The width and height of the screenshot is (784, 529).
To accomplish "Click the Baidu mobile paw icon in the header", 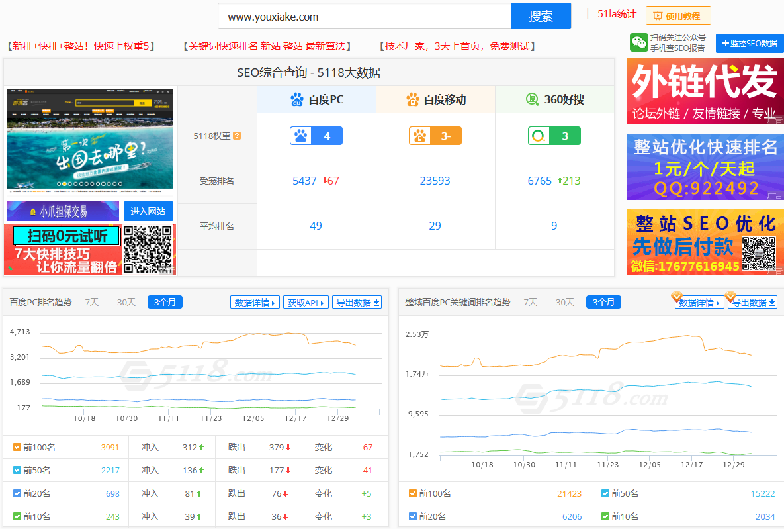I will (412, 99).
